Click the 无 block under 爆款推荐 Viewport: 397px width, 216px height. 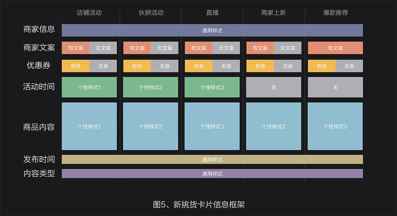click(x=335, y=87)
